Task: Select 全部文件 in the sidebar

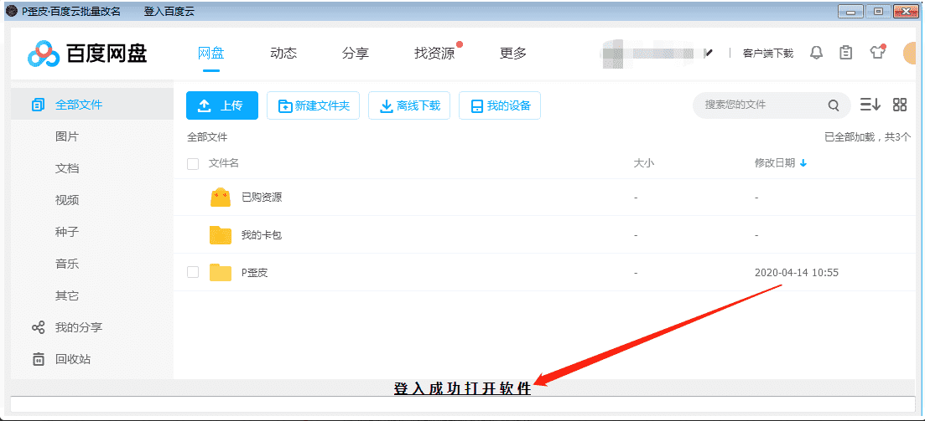Action: pyautogui.click(x=92, y=105)
